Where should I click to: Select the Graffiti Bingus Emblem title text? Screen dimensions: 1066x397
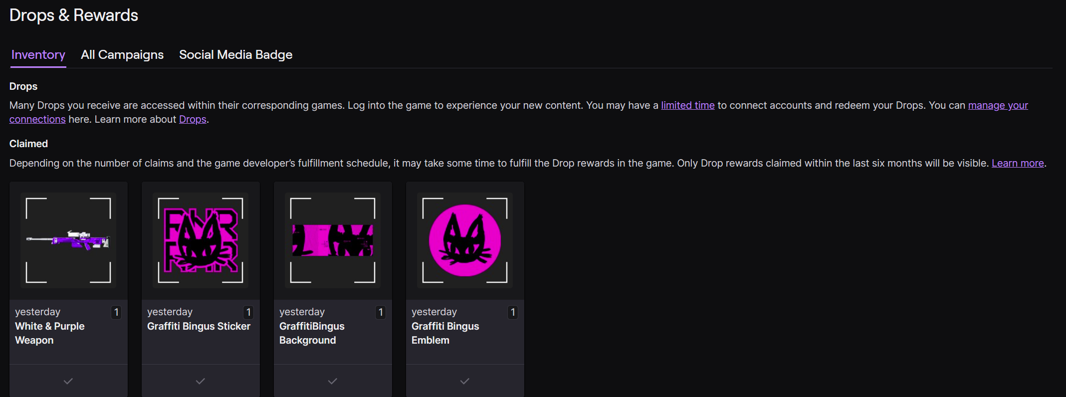[x=445, y=333]
